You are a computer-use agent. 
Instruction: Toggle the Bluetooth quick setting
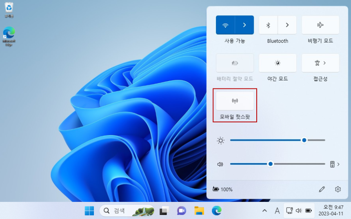coord(268,25)
